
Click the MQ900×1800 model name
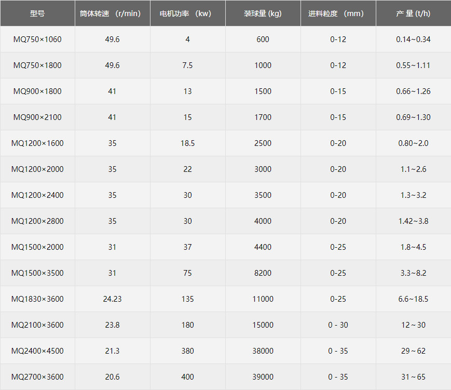tap(37, 91)
